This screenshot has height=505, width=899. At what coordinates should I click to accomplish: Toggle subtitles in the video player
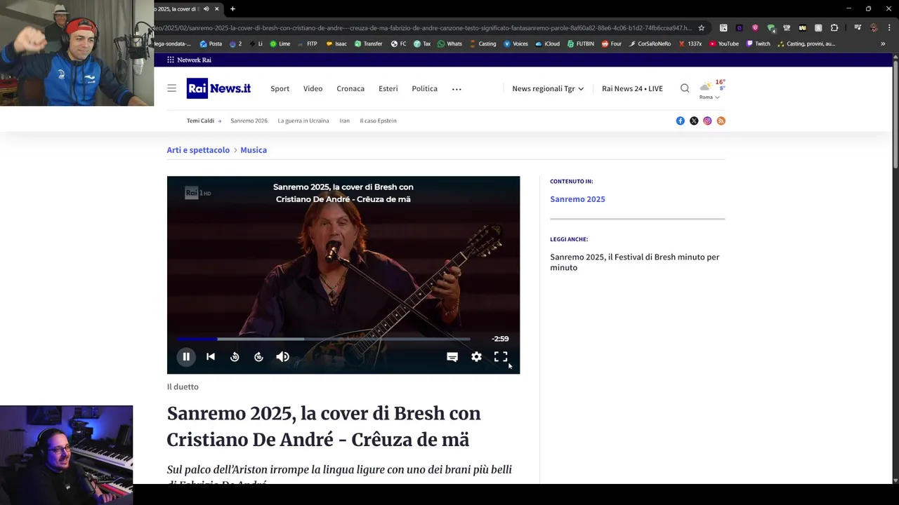point(452,357)
